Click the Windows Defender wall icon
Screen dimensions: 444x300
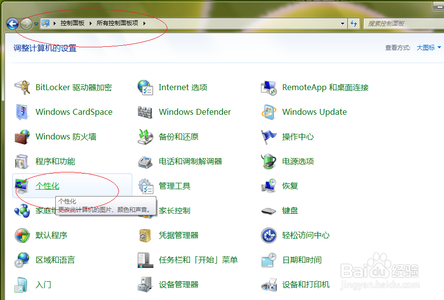pyautogui.click(x=145, y=112)
